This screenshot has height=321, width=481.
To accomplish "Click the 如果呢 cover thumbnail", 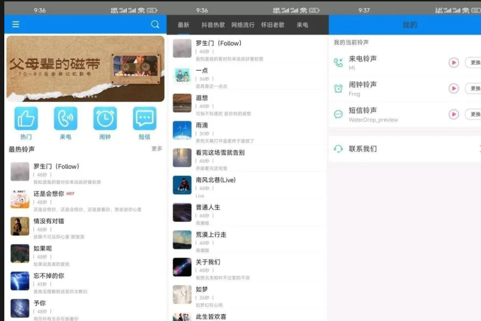I will click(x=20, y=253).
